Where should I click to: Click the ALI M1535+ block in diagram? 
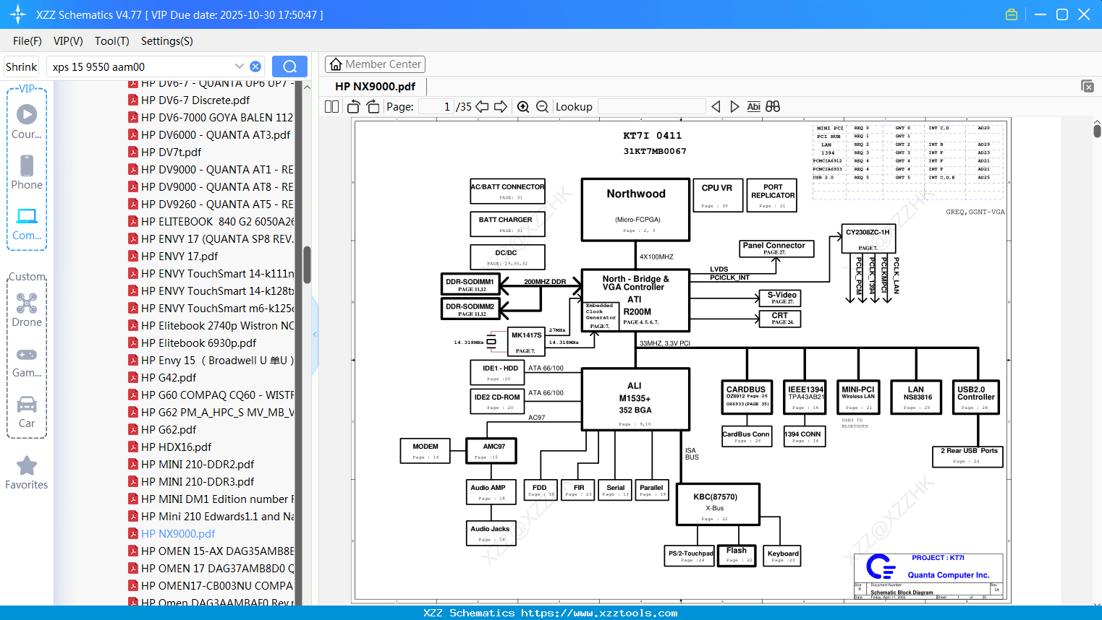(x=635, y=400)
